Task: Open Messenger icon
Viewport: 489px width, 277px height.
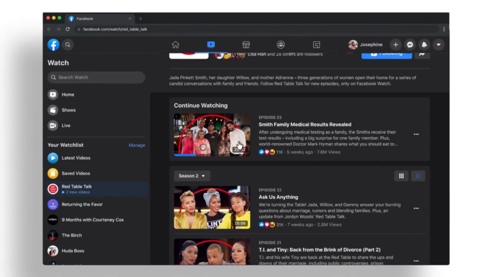Action: [410, 45]
